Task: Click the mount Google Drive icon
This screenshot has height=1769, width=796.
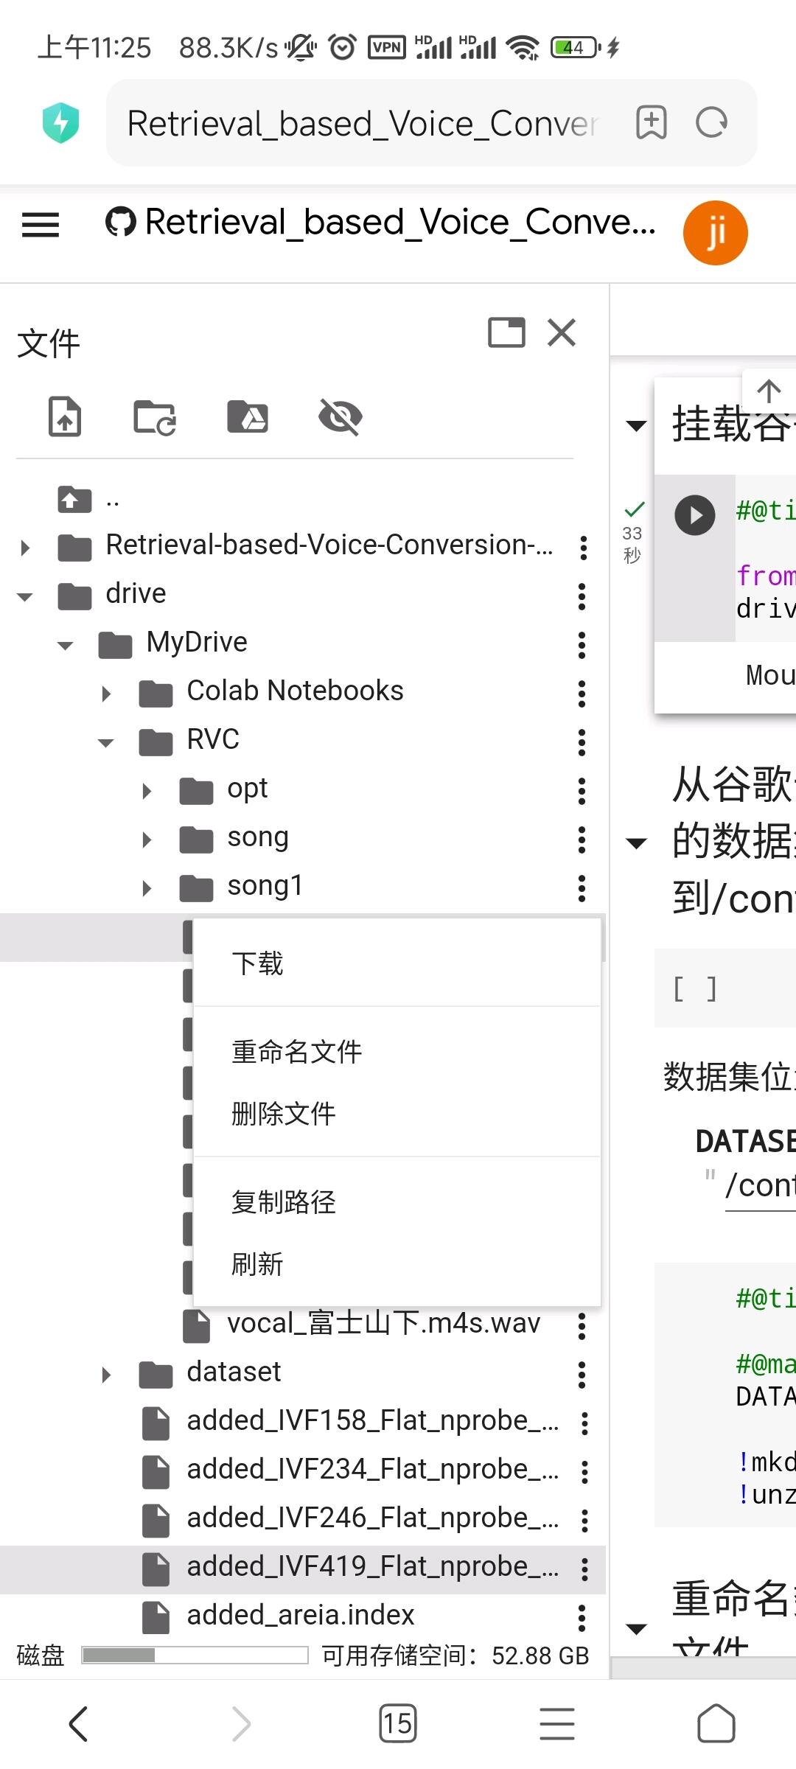Action: click(x=248, y=417)
